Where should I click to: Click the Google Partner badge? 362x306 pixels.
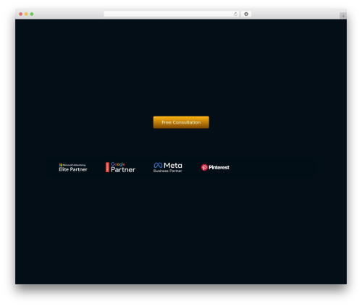[120, 167]
